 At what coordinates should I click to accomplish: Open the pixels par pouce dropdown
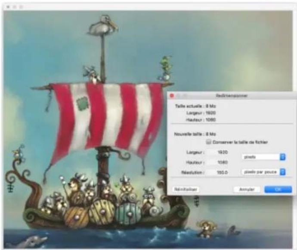click(x=264, y=172)
